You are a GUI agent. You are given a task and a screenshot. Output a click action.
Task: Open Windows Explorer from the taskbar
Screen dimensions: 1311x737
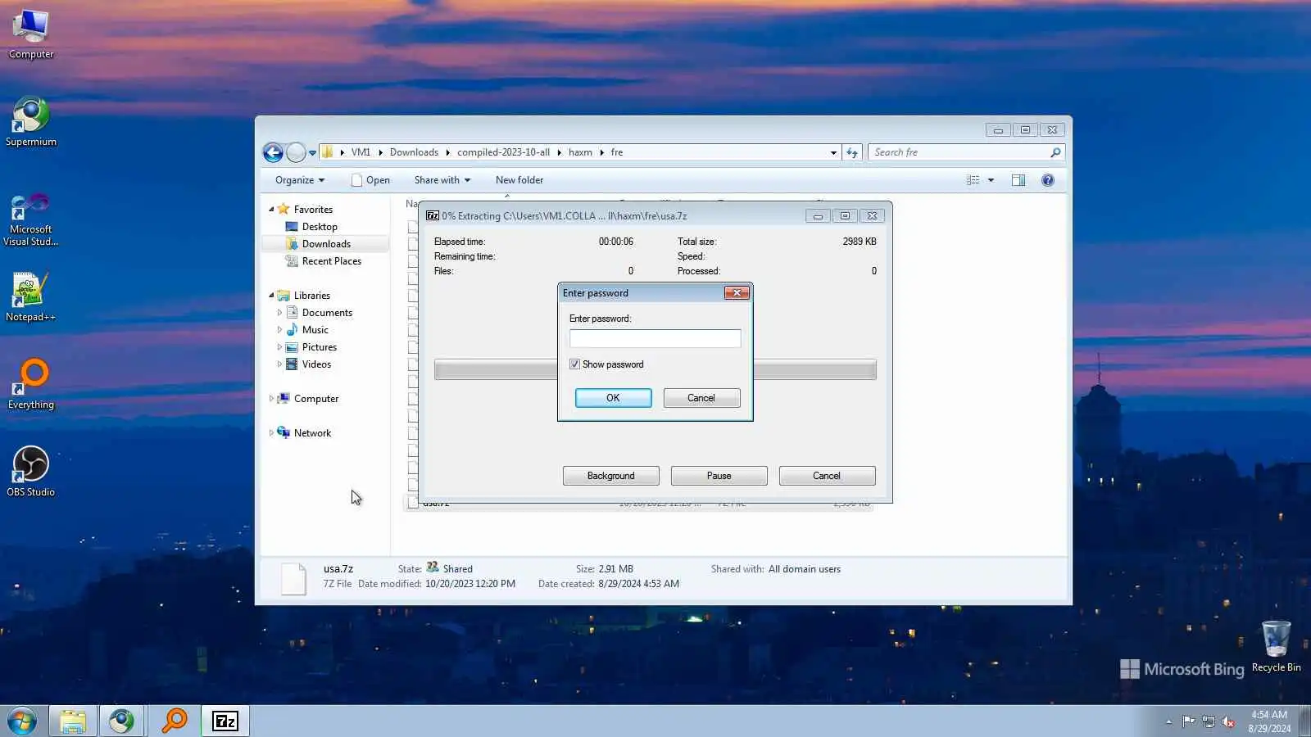point(73,721)
